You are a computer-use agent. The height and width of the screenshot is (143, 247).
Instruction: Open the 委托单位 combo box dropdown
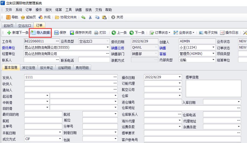pos(108,47)
